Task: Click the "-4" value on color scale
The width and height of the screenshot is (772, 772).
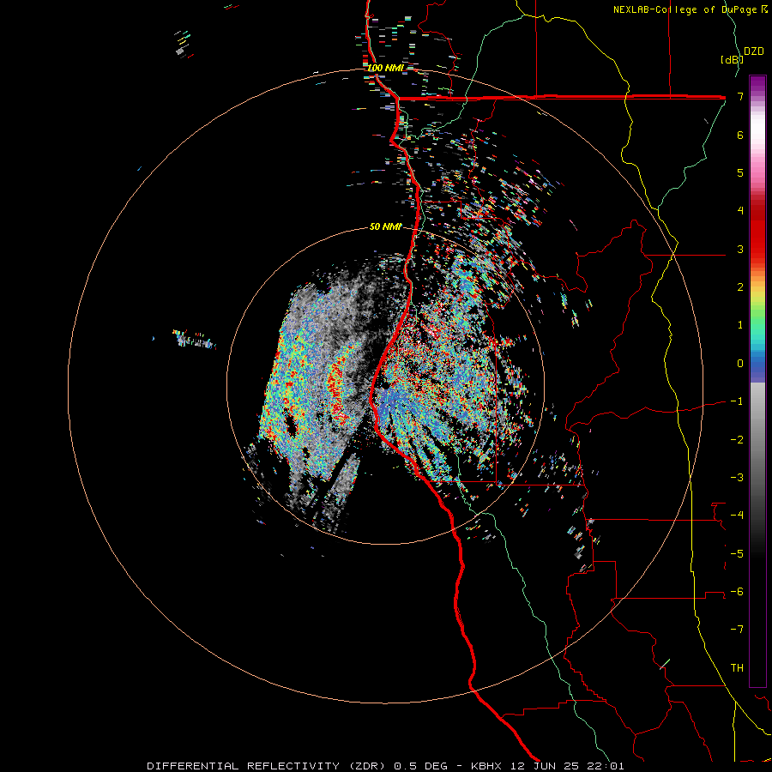Action: point(737,516)
